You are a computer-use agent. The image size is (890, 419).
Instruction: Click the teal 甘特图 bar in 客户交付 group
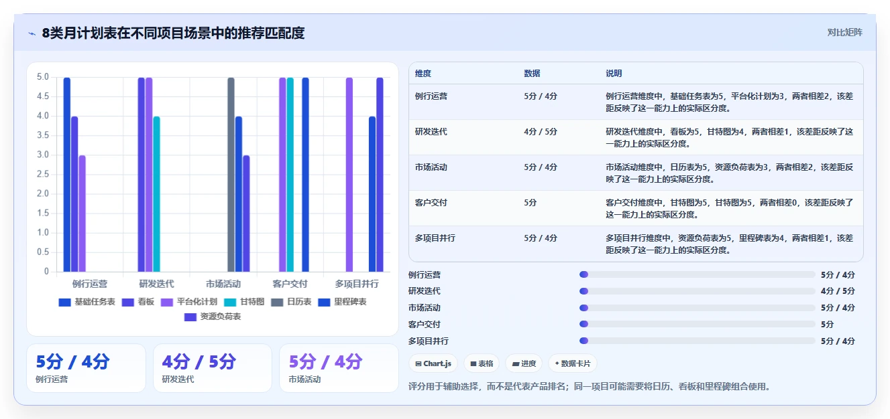tap(290, 175)
